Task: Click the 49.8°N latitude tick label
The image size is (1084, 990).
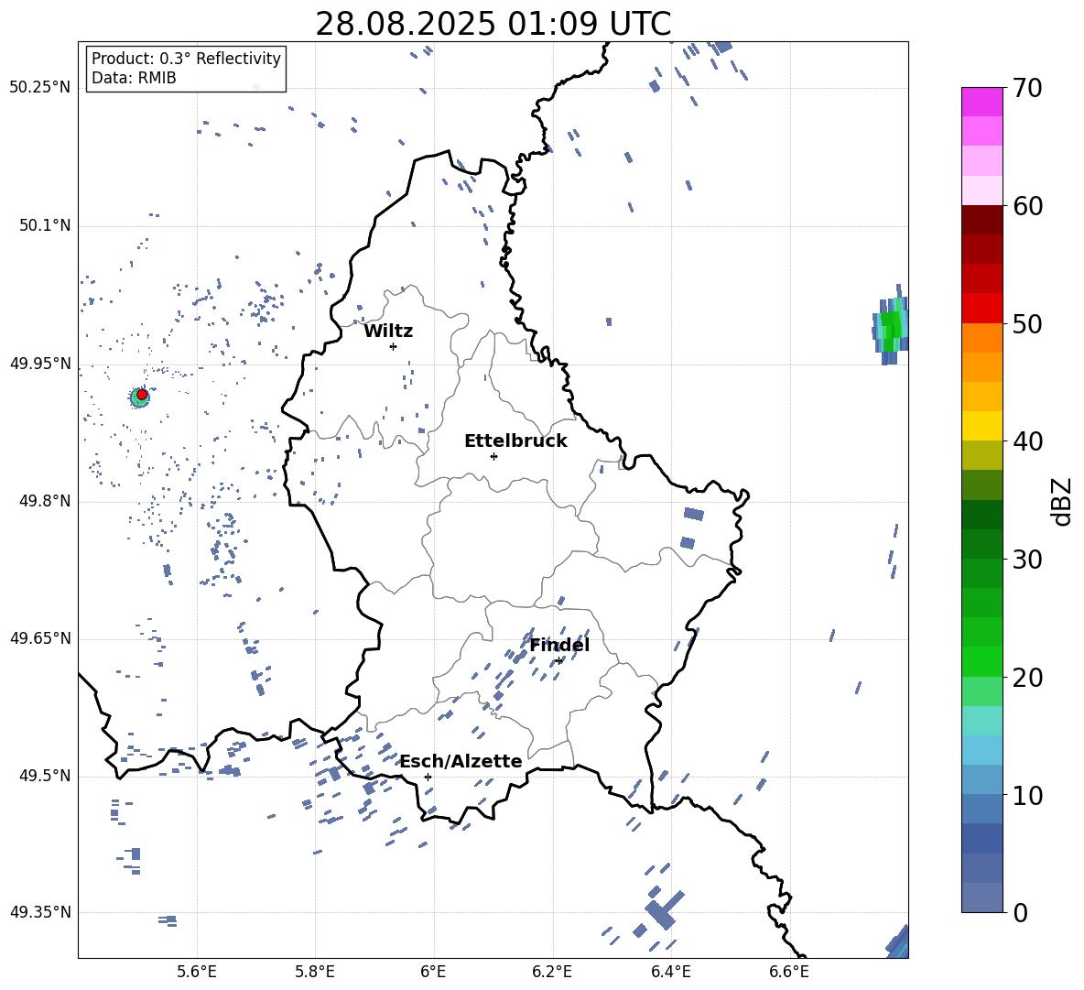Action: [44, 501]
